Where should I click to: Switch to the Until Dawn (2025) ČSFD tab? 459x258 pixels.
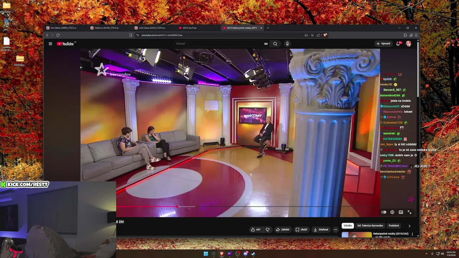click(155, 28)
